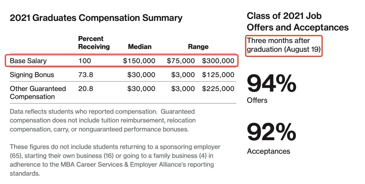The image size is (365, 184).
Task: Click the $125,000 signing bonus maximum
Action: [218, 75]
